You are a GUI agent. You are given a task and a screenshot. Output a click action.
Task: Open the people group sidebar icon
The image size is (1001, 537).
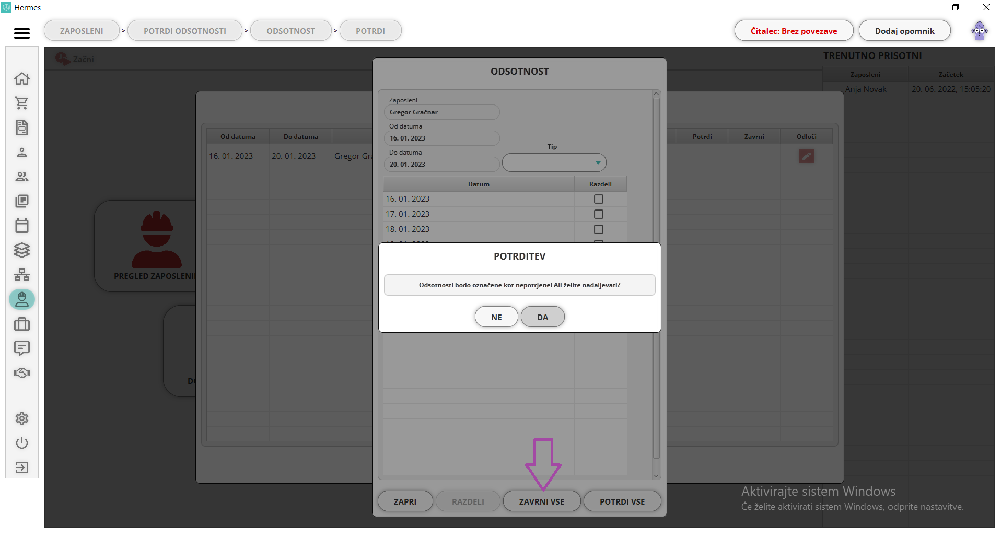(x=22, y=177)
